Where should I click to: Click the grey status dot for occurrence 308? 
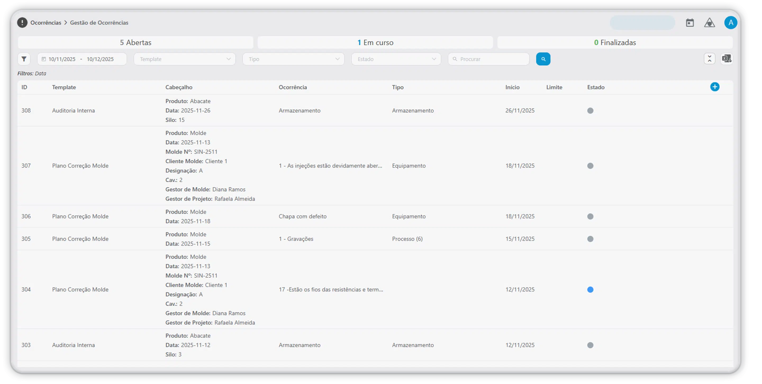coord(590,110)
